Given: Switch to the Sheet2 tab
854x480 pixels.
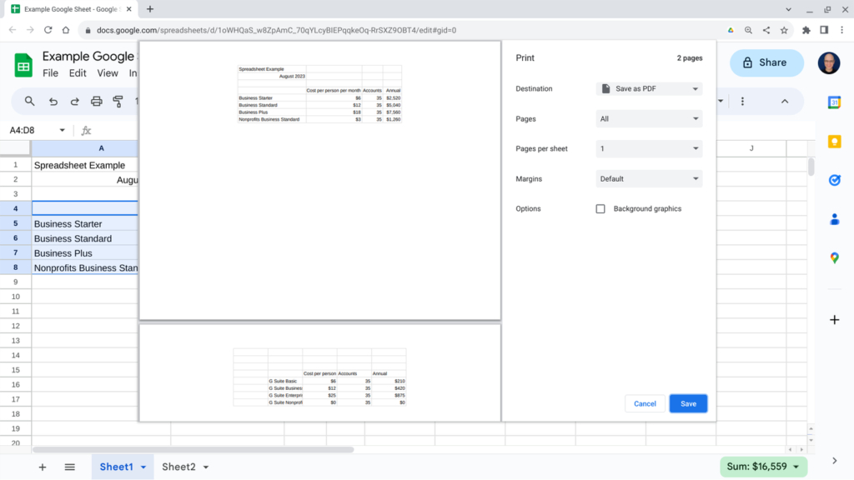Looking at the screenshot, I should pos(178,467).
